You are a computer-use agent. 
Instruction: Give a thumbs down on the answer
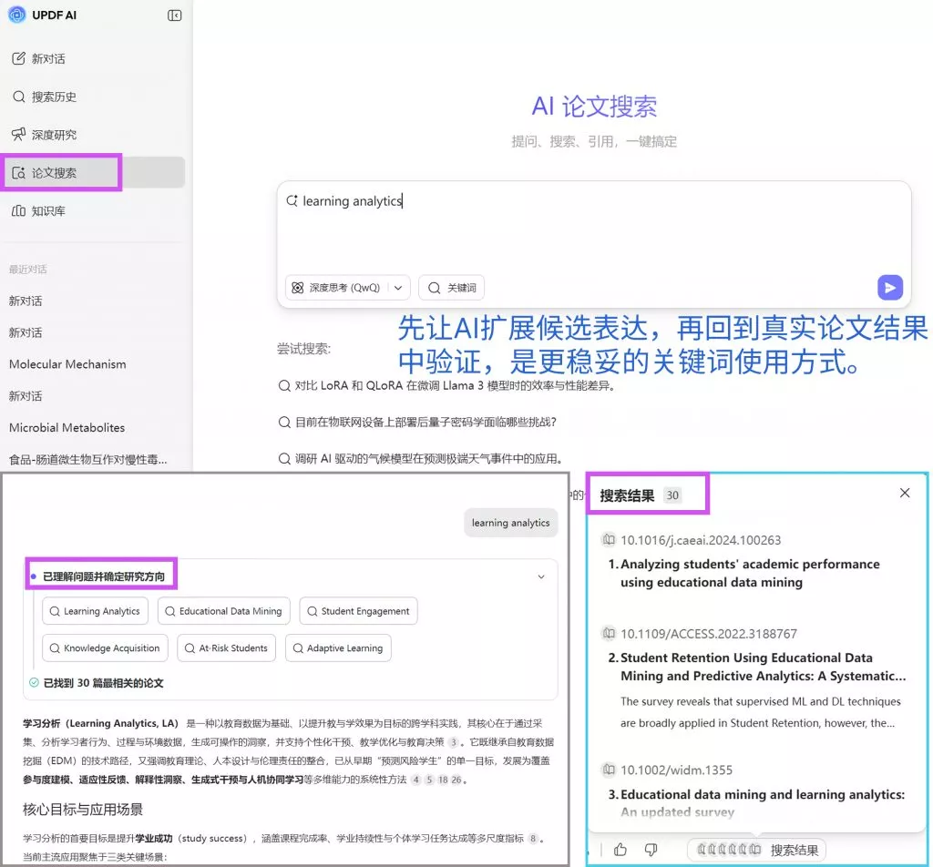pyautogui.click(x=651, y=849)
